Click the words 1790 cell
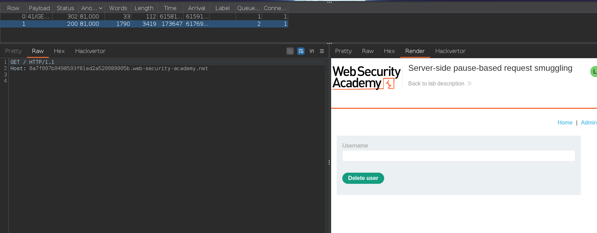Screen dimensions: 597x233 (118, 24)
